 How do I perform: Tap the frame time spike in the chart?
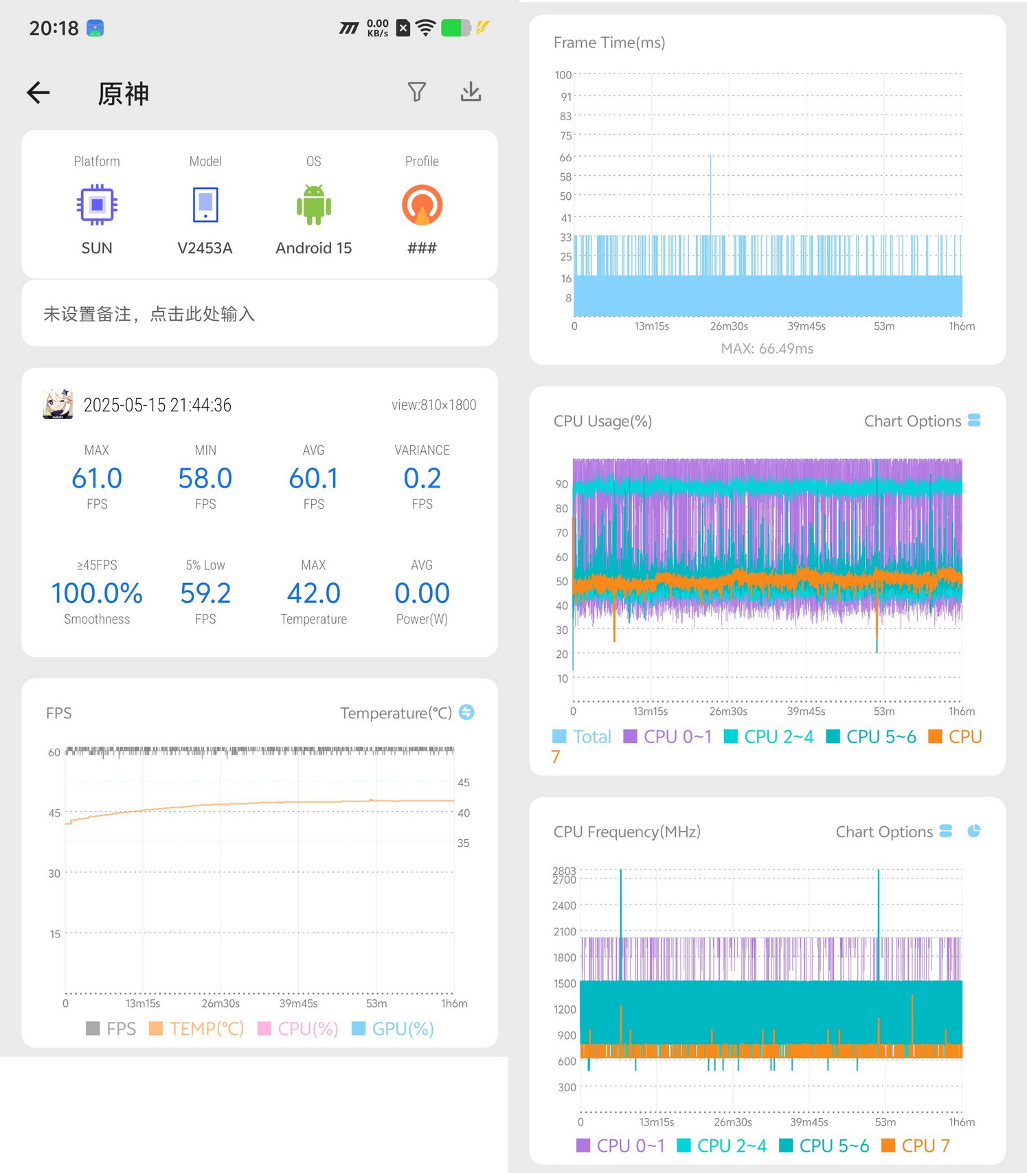[x=710, y=196]
